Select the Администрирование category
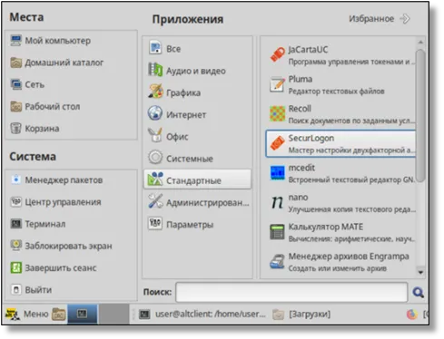The height and width of the screenshot is (339, 444). point(197,202)
